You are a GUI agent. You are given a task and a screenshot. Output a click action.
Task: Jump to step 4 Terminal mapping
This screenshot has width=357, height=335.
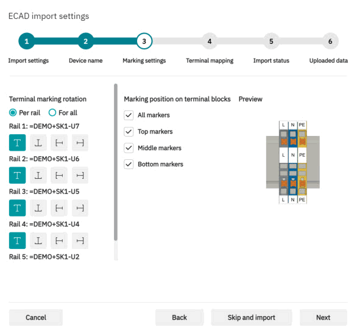(210, 41)
